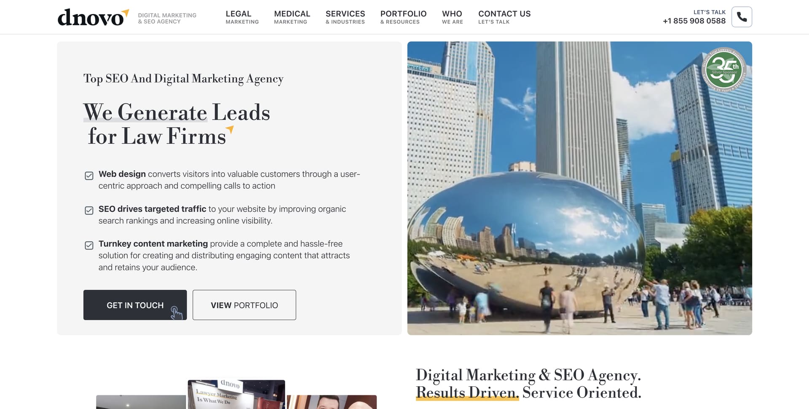Image resolution: width=809 pixels, height=409 pixels.
Task: Open Portfolio & Resources menu item
Action: 403,17
